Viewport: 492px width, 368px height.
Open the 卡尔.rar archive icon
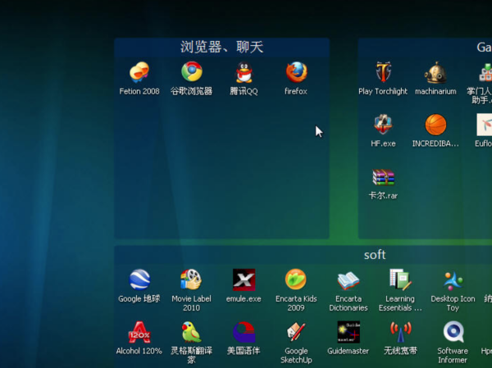383,177
